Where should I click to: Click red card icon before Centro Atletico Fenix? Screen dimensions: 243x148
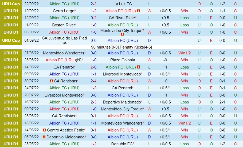[x=45, y=130]
